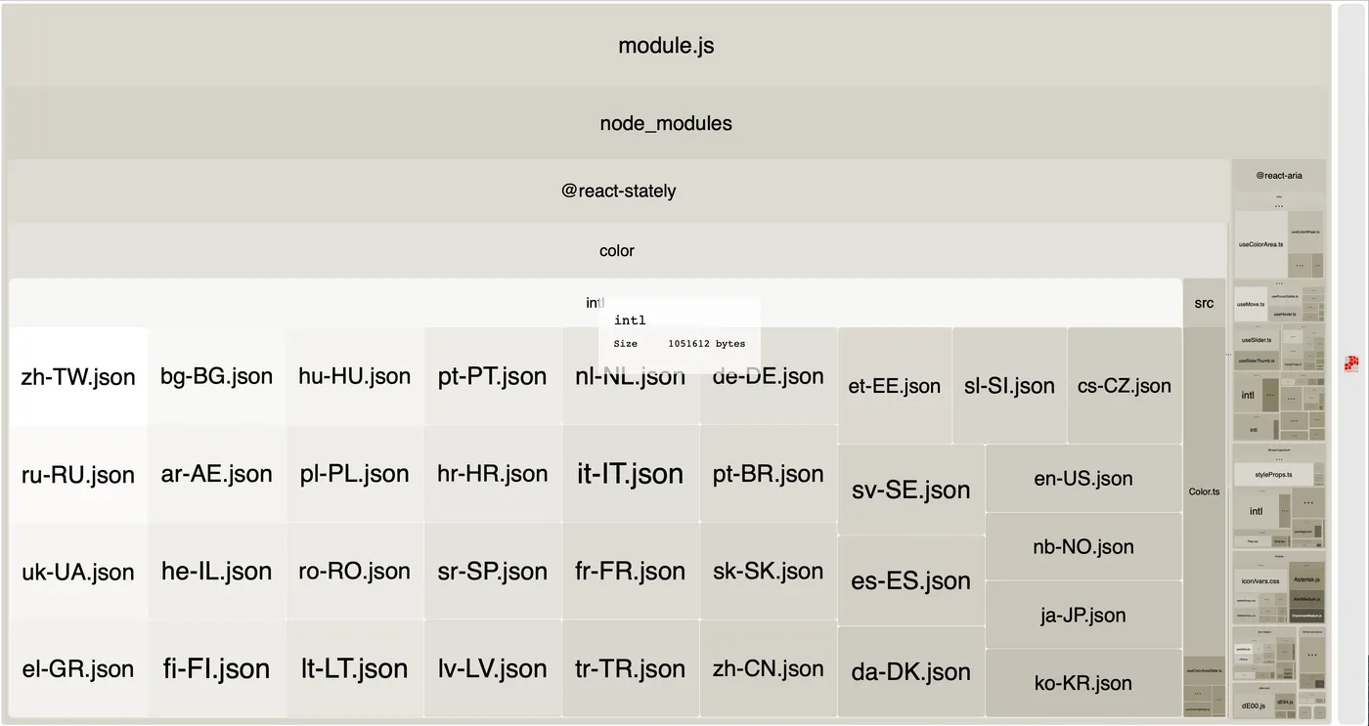Click the dark Asterisk.js block

pos(1306,579)
